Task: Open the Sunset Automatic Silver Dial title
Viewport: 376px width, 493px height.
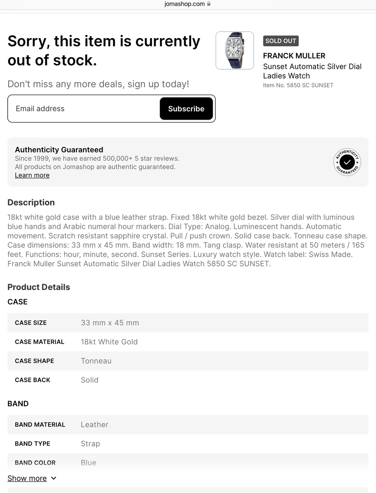Action: coord(312,71)
